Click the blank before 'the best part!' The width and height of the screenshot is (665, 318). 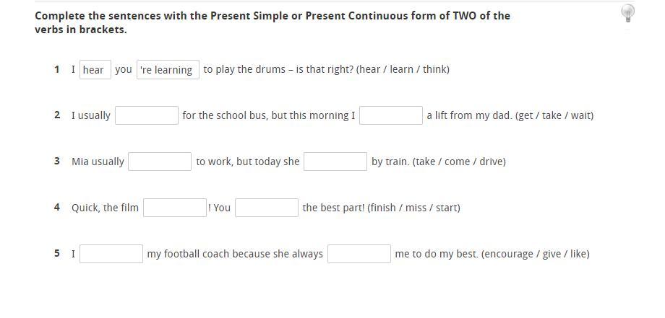pyautogui.click(x=266, y=208)
